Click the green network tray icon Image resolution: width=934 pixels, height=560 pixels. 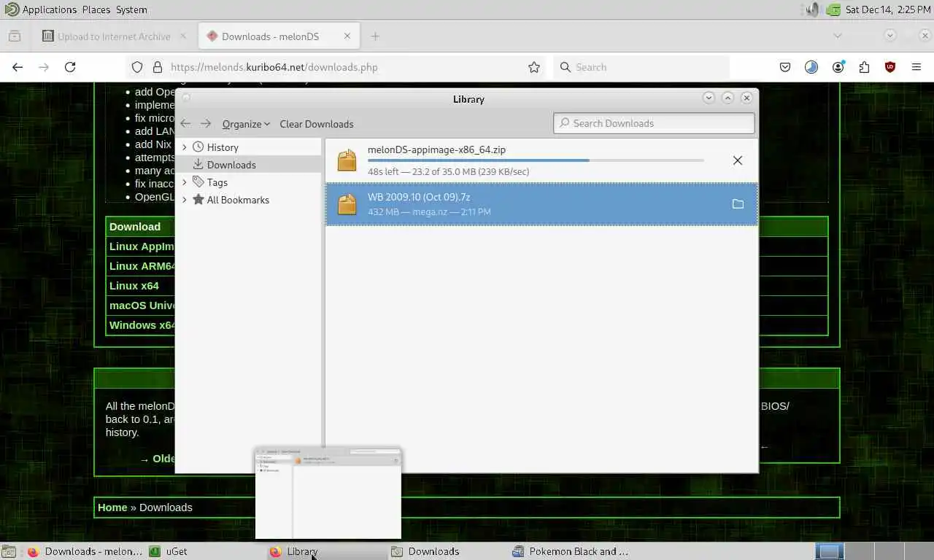pyautogui.click(x=833, y=9)
